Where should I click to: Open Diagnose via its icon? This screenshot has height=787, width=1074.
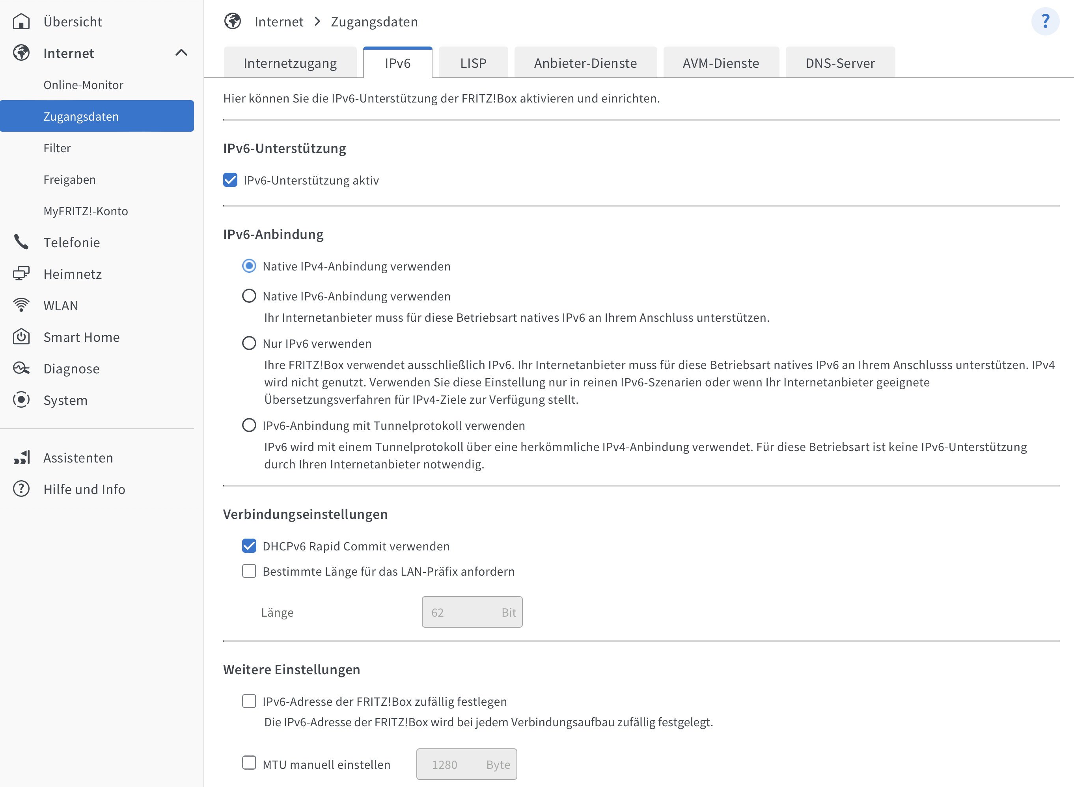pyautogui.click(x=21, y=368)
